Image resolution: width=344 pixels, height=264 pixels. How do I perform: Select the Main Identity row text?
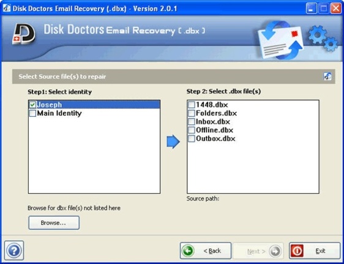(x=59, y=113)
